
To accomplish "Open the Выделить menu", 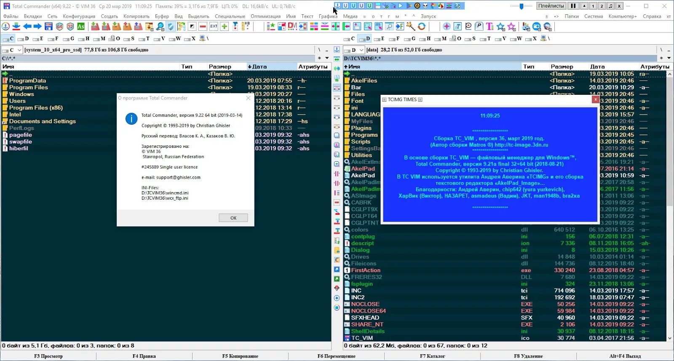I will (x=199, y=16).
